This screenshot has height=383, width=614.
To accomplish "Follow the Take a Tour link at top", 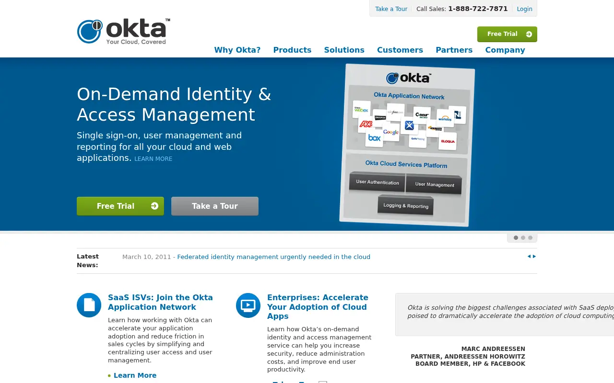I will pos(391,9).
